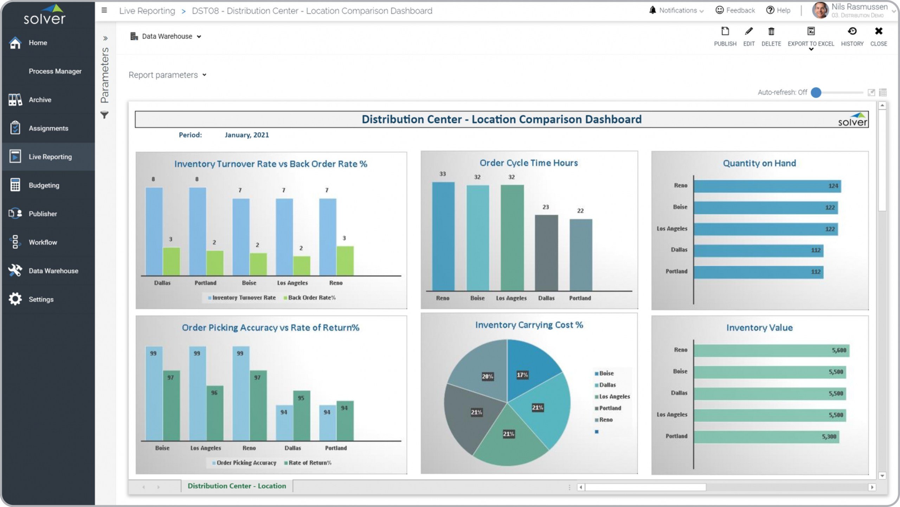Viewport: 900px width, 507px height.
Task: Expand the Parameters panel with double chevron
Action: point(105,38)
